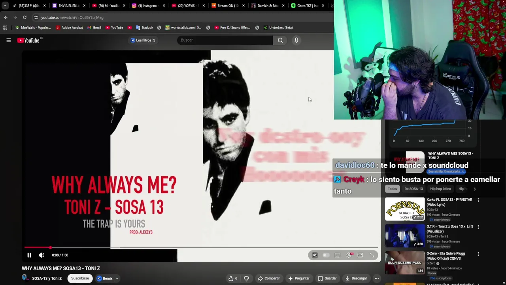
Task: Open channel avatar beside SOSA-13 y Toni Z
Action: point(25,278)
